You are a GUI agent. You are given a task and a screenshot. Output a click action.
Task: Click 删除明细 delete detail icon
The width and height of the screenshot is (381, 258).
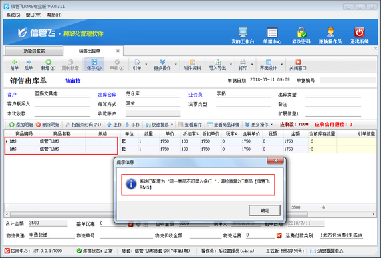click(x=38, y=125)
